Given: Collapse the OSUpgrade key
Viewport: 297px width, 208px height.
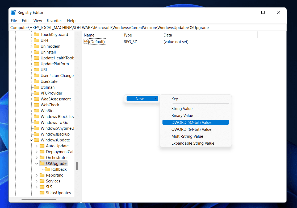Looking at the screenshot, I should 37,164.
